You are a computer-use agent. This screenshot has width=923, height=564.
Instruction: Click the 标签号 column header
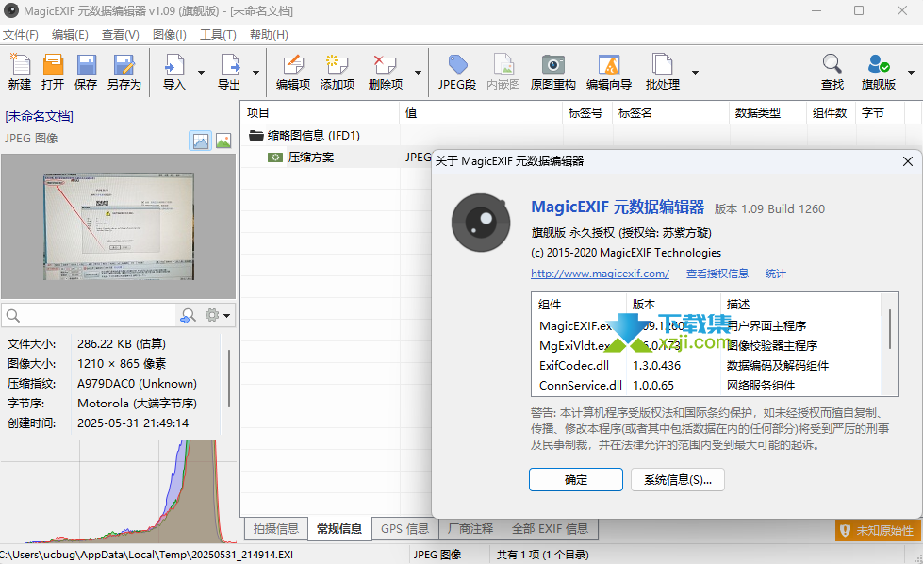(x=587, y=112)
